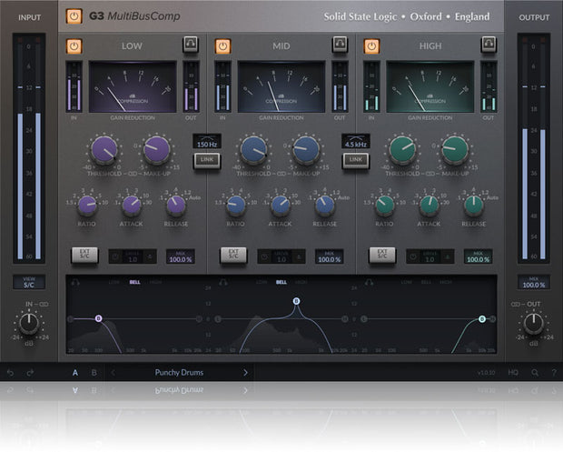The width and height of the screenshot is (563, 452).
Task: Enable EXT S/C on the HIGH band
Action: pos(382,255)
